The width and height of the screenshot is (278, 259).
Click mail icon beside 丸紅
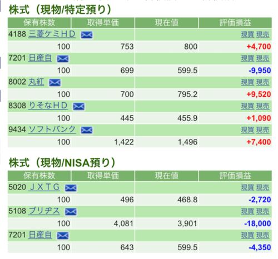pos(54,83)
